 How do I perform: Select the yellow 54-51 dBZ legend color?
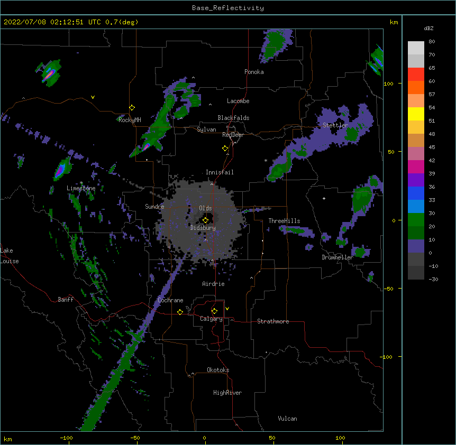(x=416, y=114)
